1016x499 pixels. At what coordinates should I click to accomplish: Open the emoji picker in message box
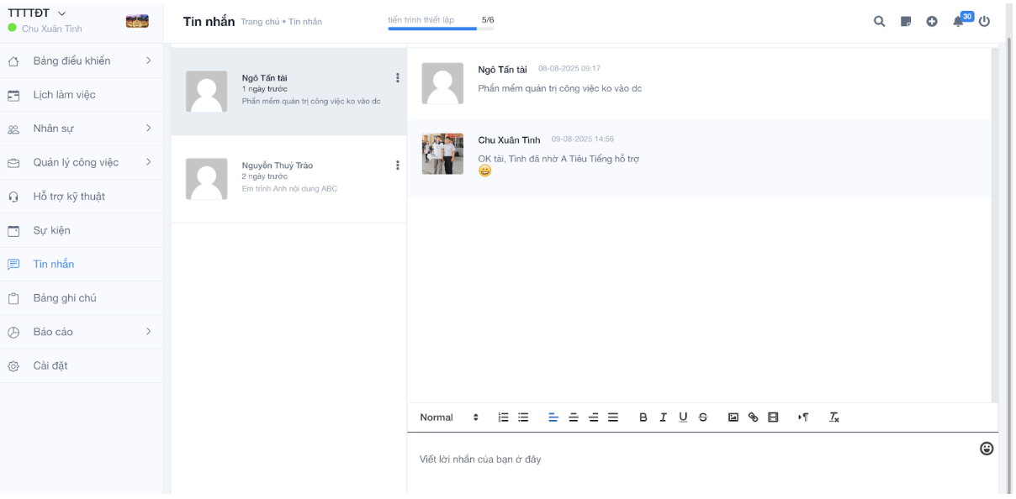(x=987, y=449)
